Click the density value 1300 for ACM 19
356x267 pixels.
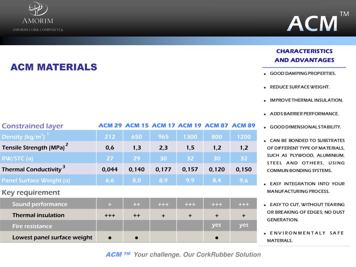point(190,137)
